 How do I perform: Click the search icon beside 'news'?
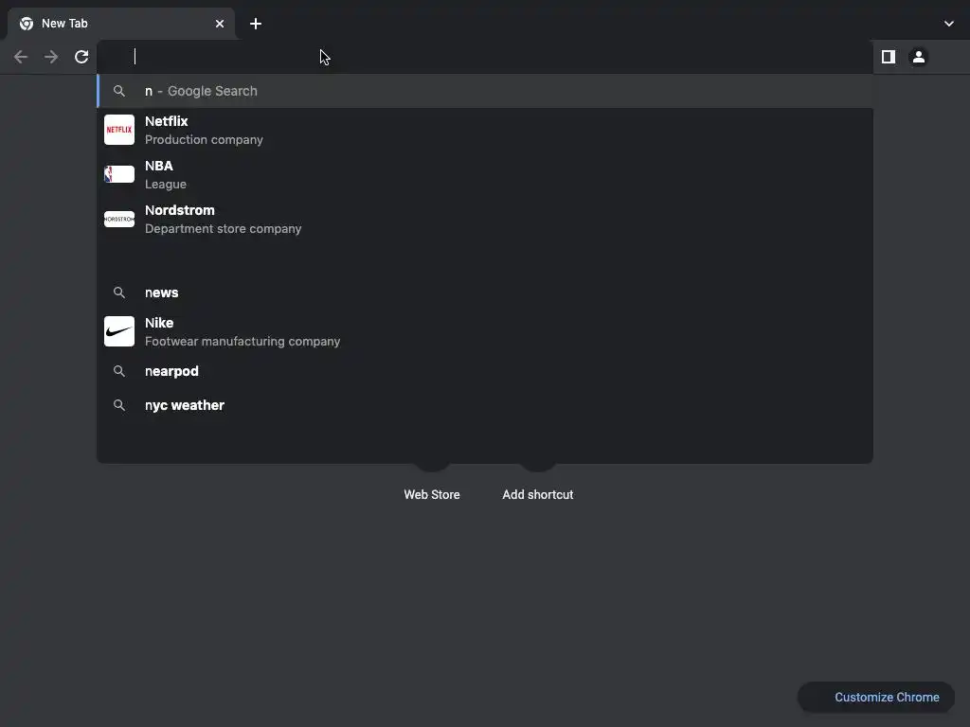tap(119, 293)
